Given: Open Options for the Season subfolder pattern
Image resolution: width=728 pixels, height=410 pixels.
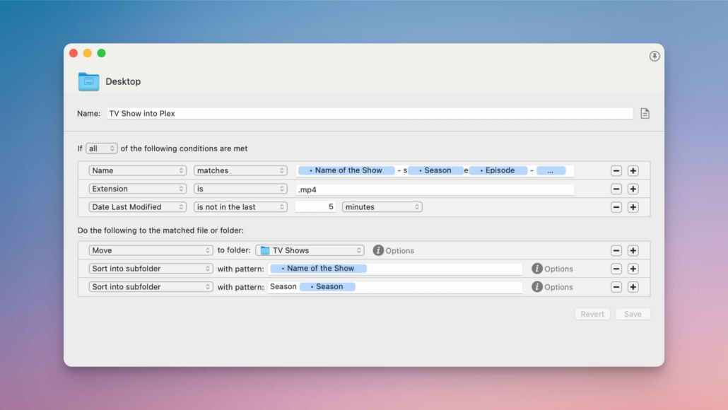Looking at the screenshot, I should tap(537, 287).
